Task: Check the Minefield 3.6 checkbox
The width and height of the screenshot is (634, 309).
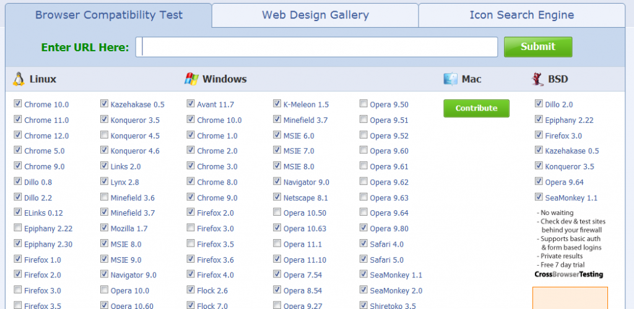Action: pyautogui.click(x=104, y=197)
